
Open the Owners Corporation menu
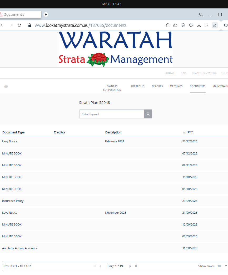[x=112, y=88]
